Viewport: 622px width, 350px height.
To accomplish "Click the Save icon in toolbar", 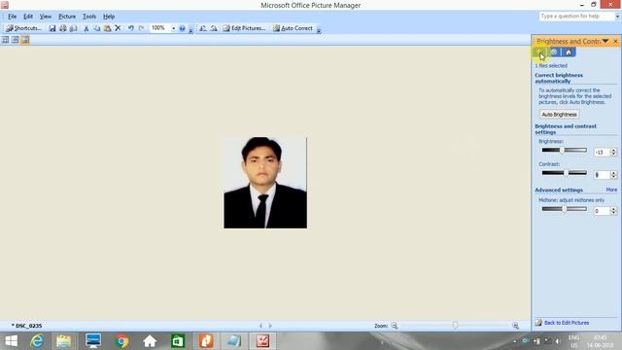I will point(52,28).
